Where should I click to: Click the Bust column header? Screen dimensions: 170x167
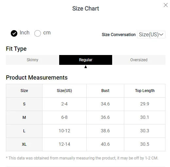tap(105, 91)
